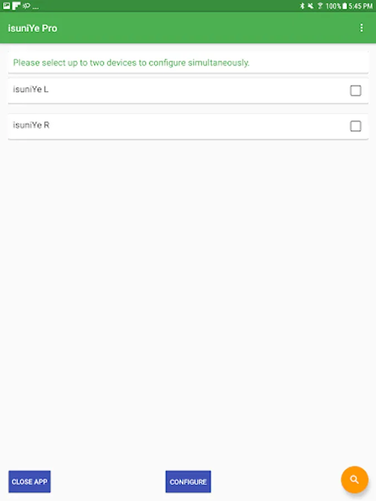Tap the device selection instruction text

pyautogui.click(x=131, y=62)
